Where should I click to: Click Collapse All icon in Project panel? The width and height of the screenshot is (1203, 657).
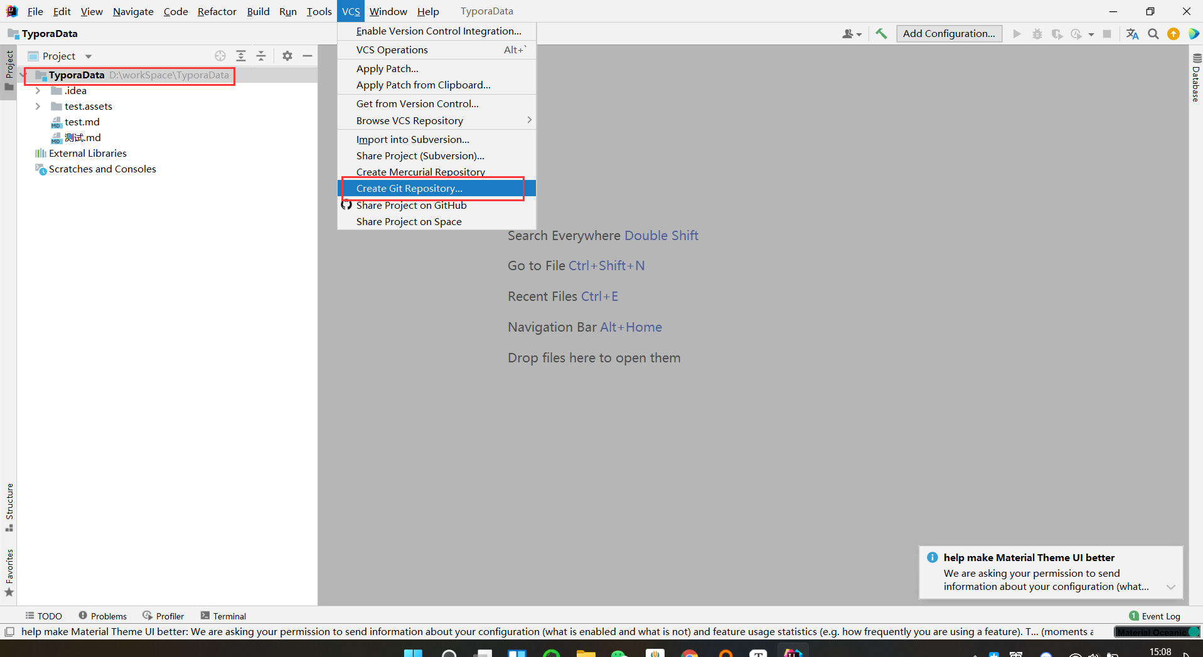tap(261, 56)
